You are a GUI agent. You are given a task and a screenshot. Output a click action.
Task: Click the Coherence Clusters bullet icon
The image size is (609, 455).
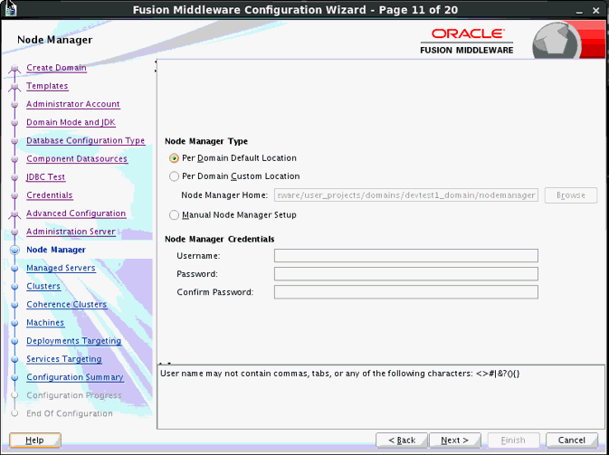(x=14, y=304)
